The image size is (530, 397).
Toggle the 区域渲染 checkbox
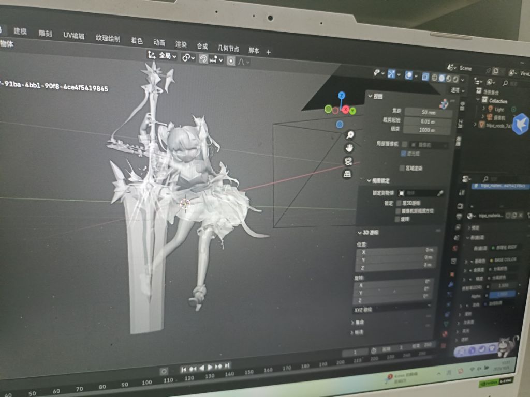pyautogui.click(x=402, y=168)
